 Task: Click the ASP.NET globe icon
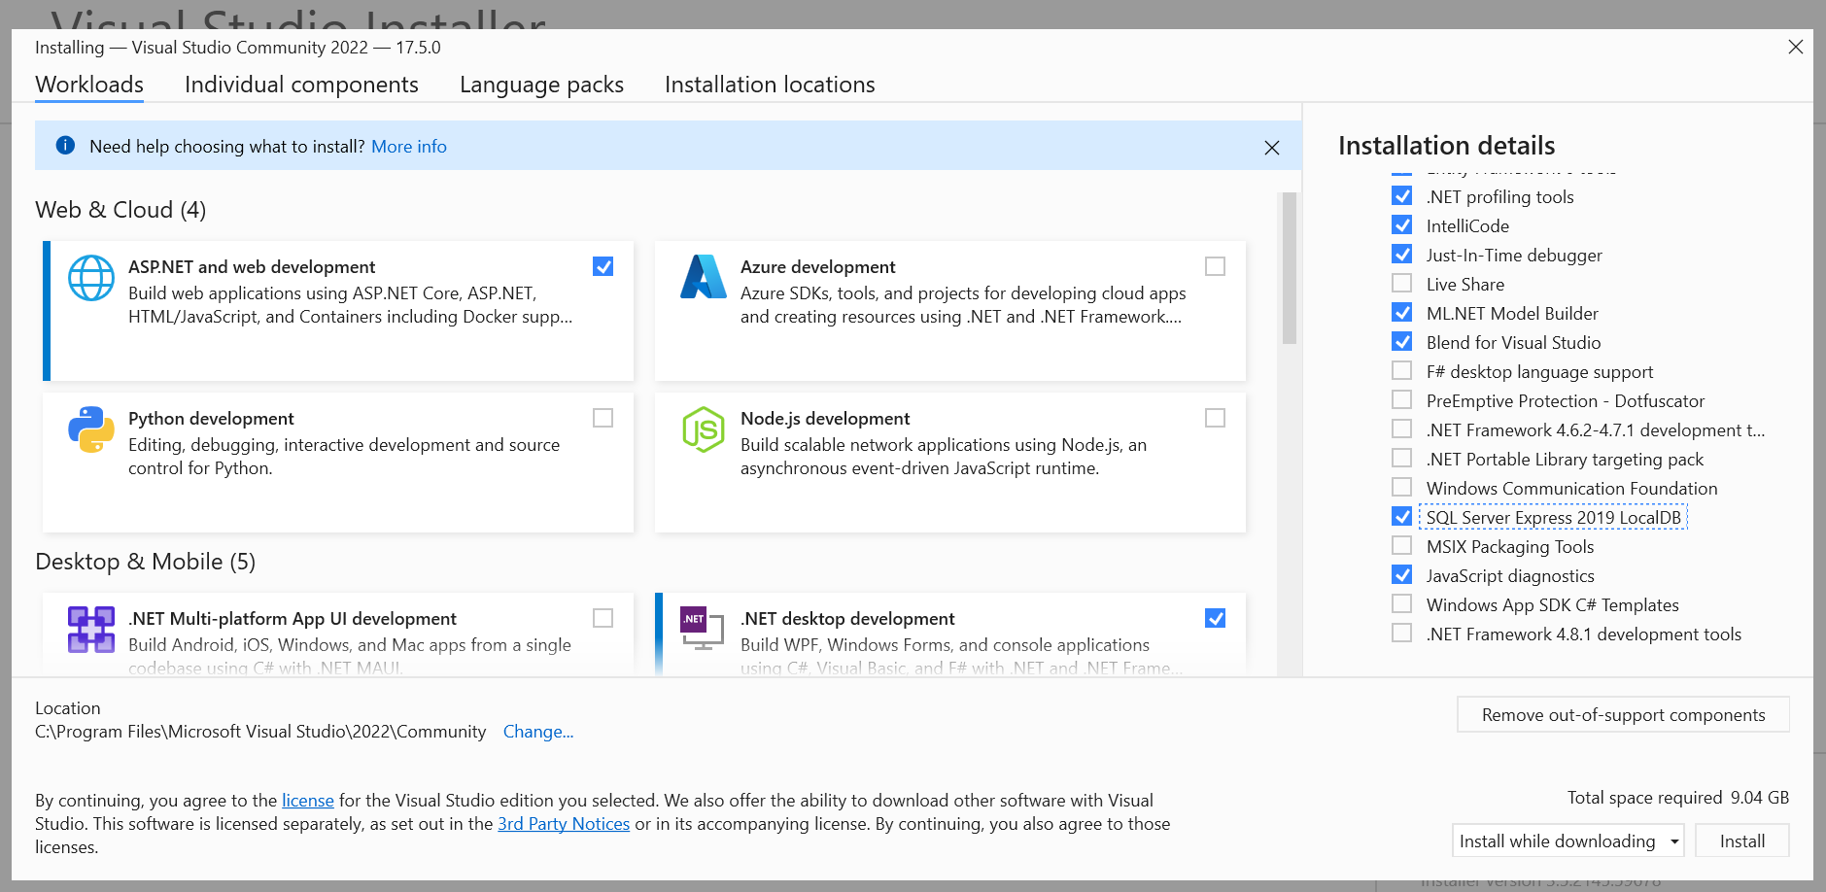click(91, 278)
